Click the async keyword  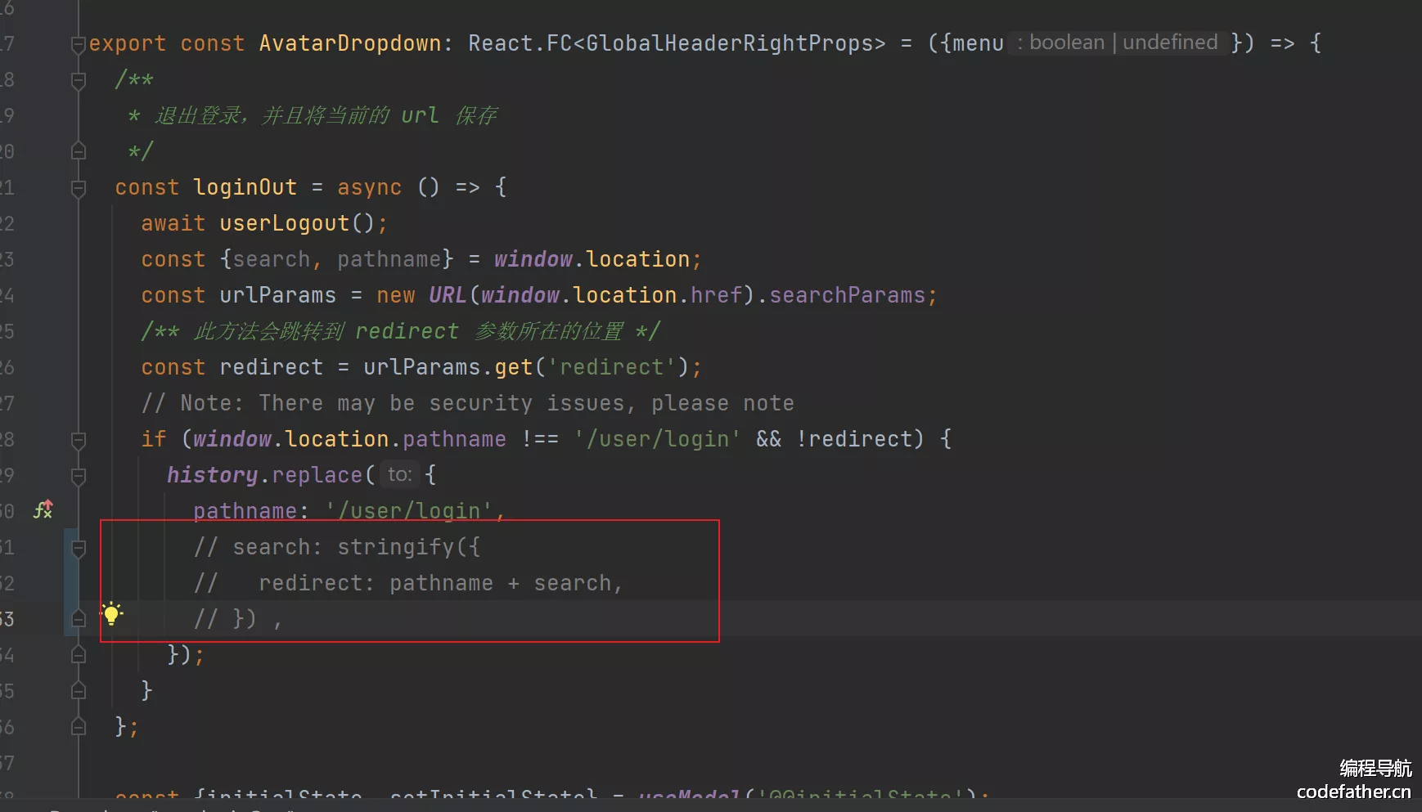point(370,187)
